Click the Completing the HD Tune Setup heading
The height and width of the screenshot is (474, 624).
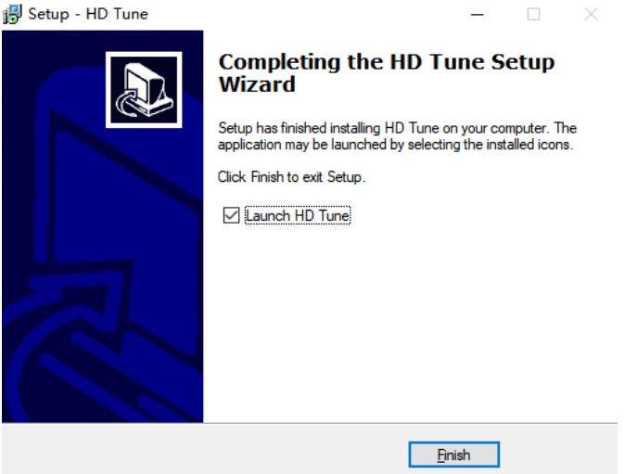(x=386, y=73)
